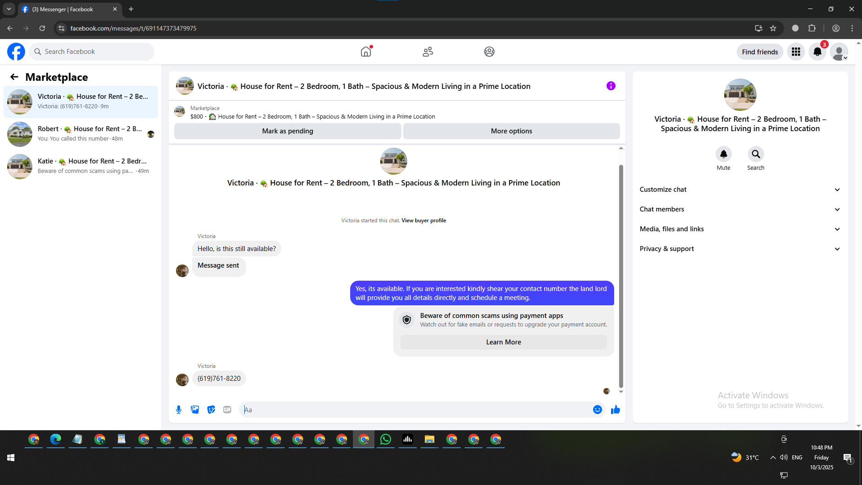862x485 pixels.
Task: Open the Chrome three-dot menu
Action: tap(852, 28)
